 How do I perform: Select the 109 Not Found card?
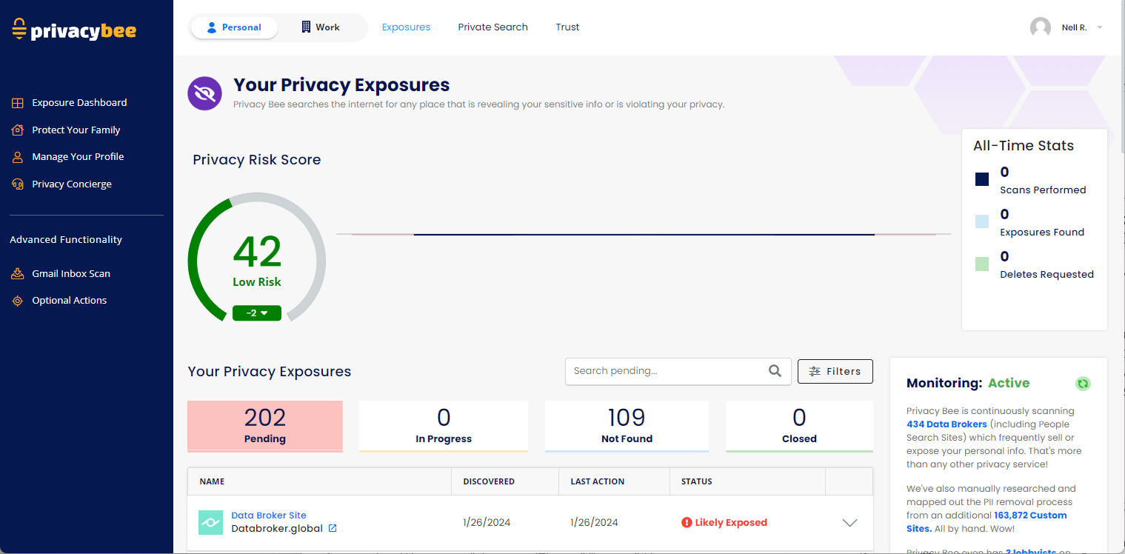tap(627, 427)
